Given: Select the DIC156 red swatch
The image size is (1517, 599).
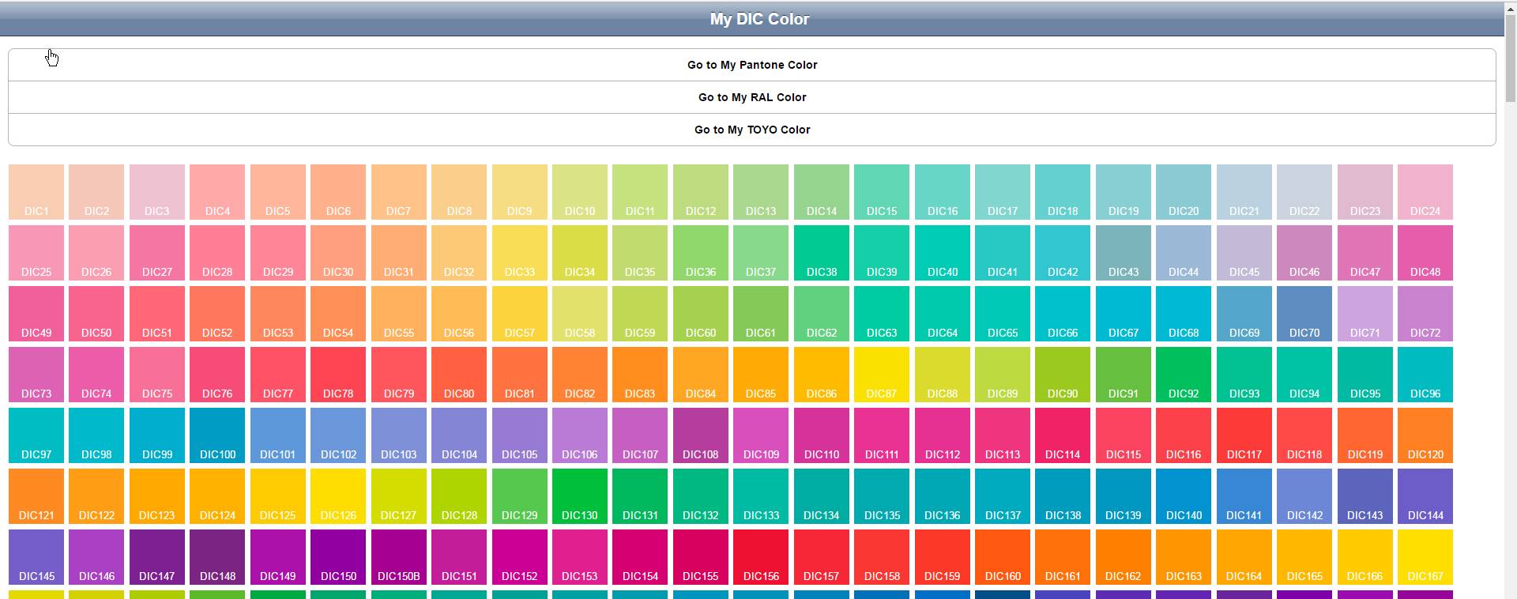Looking at the screenshot, I should 761,557.
